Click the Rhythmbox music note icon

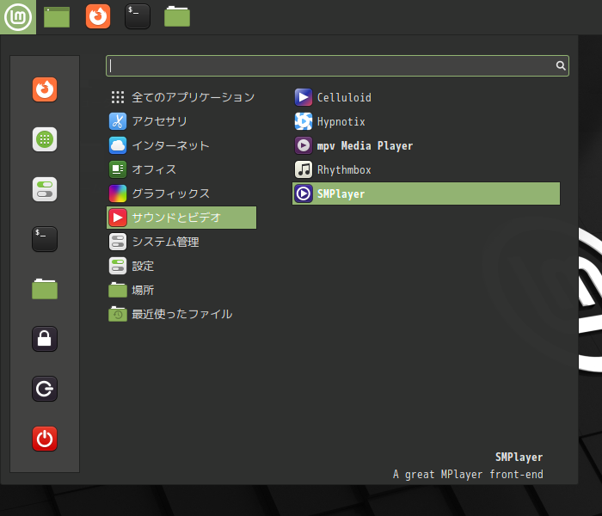coord(304,169)
